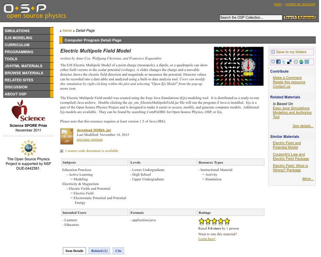Click 1 source code document is available

tap(92, 151)
